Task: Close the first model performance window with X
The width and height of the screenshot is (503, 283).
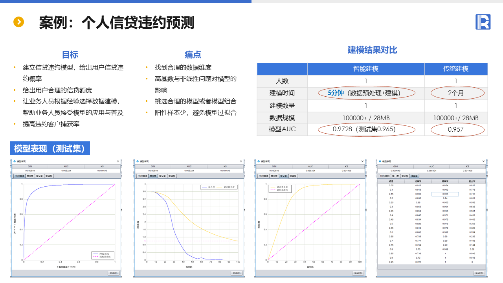Action: [x=118, y=162]
